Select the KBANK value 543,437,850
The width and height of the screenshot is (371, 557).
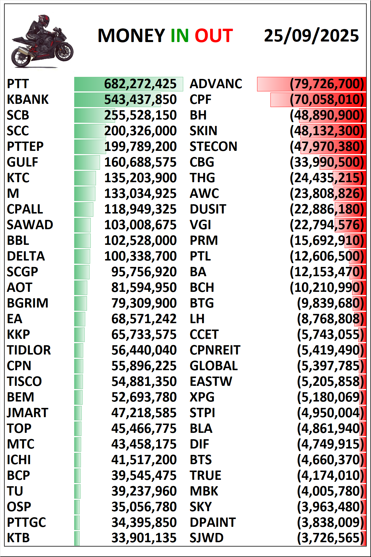tap(140, 100)
